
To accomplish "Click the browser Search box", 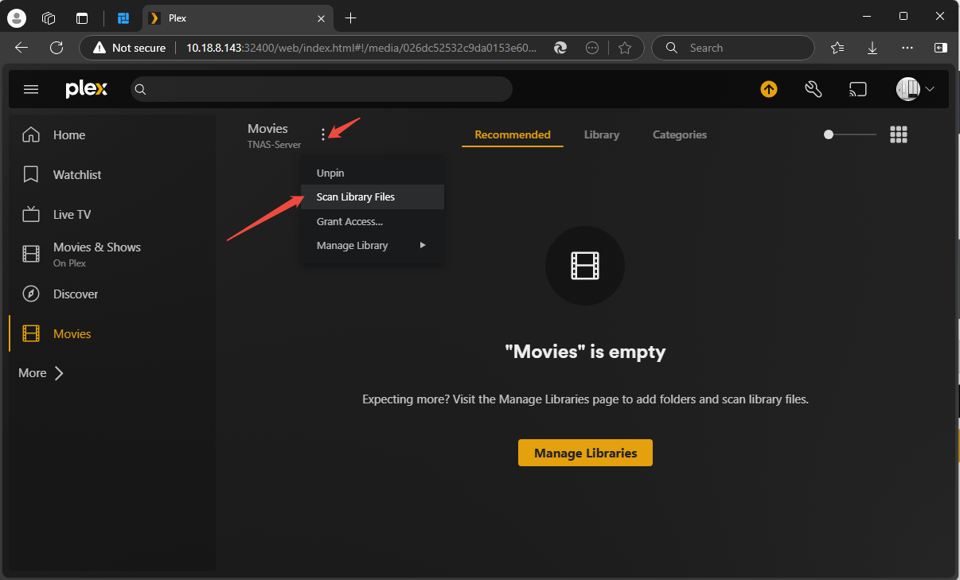I will point(732,48).
